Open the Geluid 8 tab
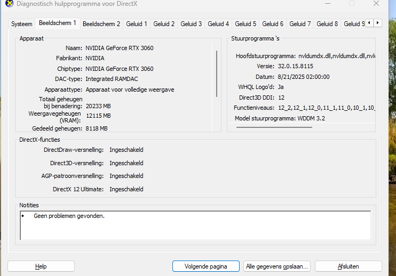 327,24
